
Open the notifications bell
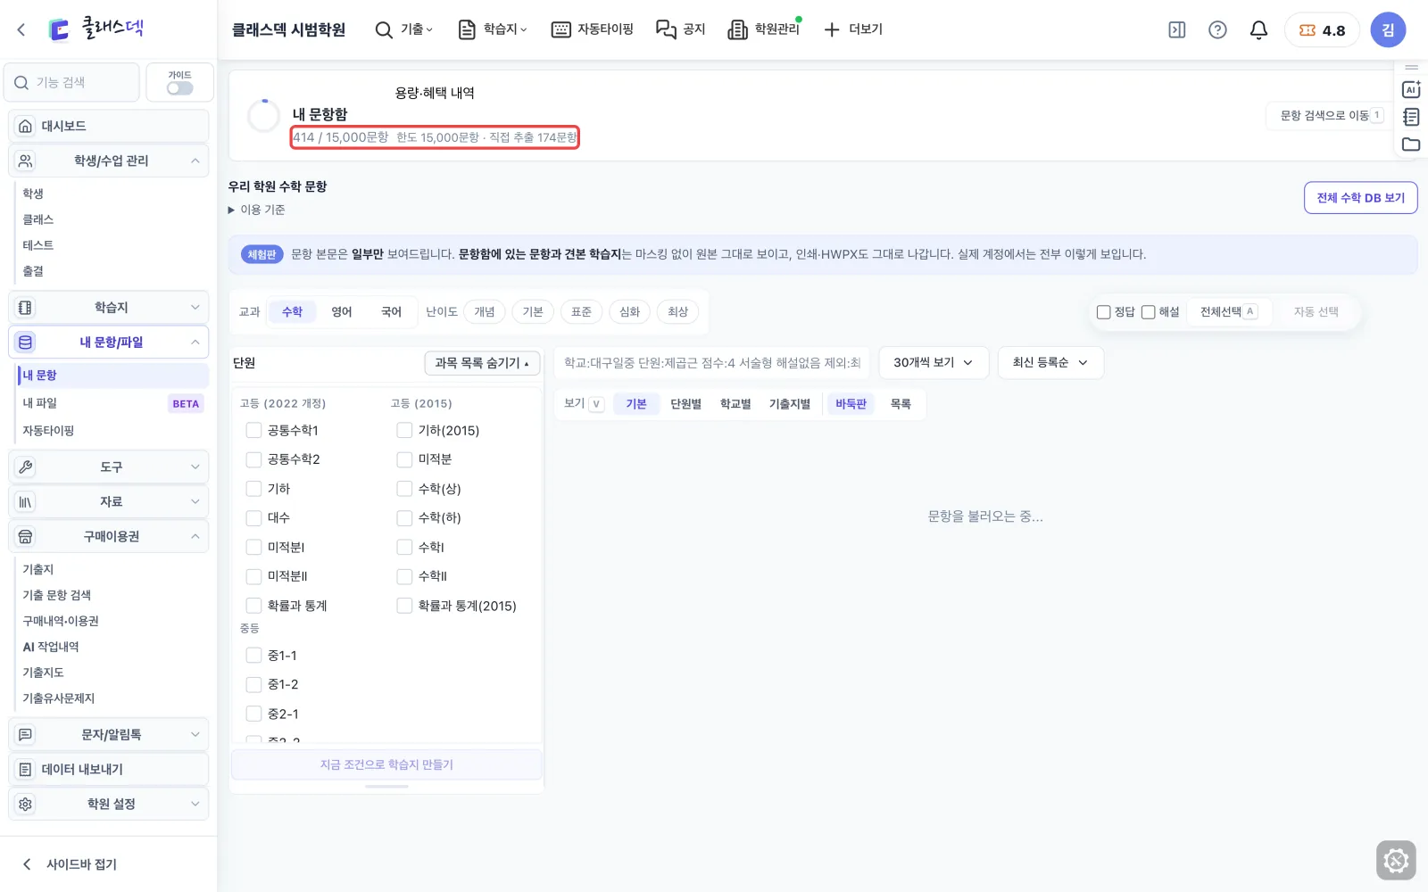pyautogui.click(x=1258, y=29)
